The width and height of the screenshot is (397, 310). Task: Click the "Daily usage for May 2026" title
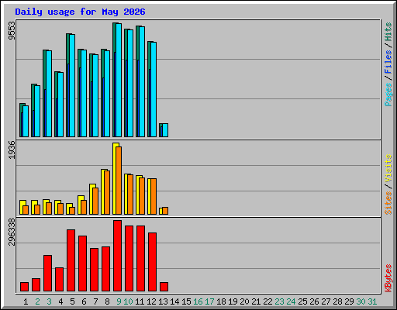point(80,12)
